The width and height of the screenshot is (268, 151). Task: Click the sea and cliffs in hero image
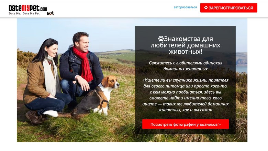tap(241, 63)
